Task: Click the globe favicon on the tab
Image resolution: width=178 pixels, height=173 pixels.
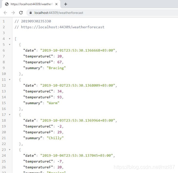Action: coord(7,4)
